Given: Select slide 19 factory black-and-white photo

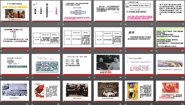Looking at the screenshot, I should tap(15, 91).
